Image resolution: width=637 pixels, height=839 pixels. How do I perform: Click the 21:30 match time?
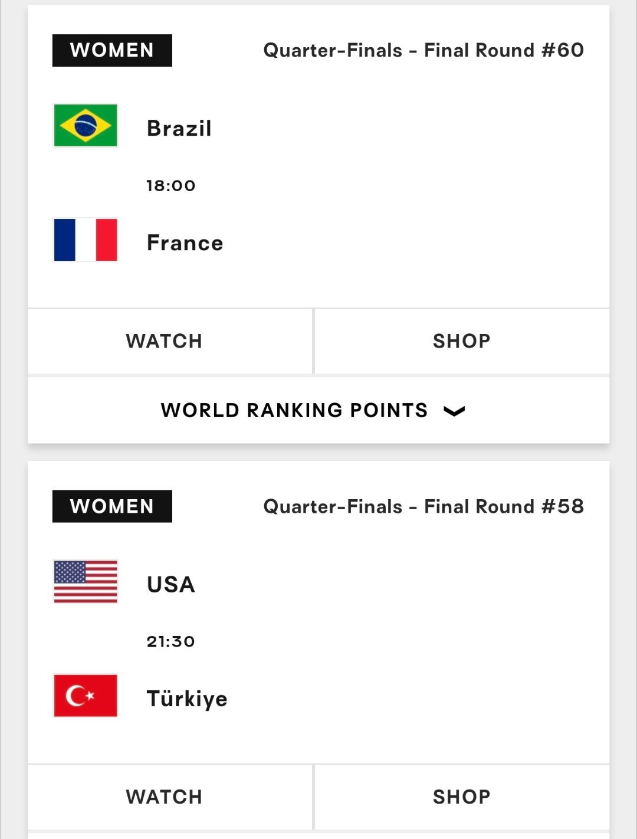coord(171,641)
